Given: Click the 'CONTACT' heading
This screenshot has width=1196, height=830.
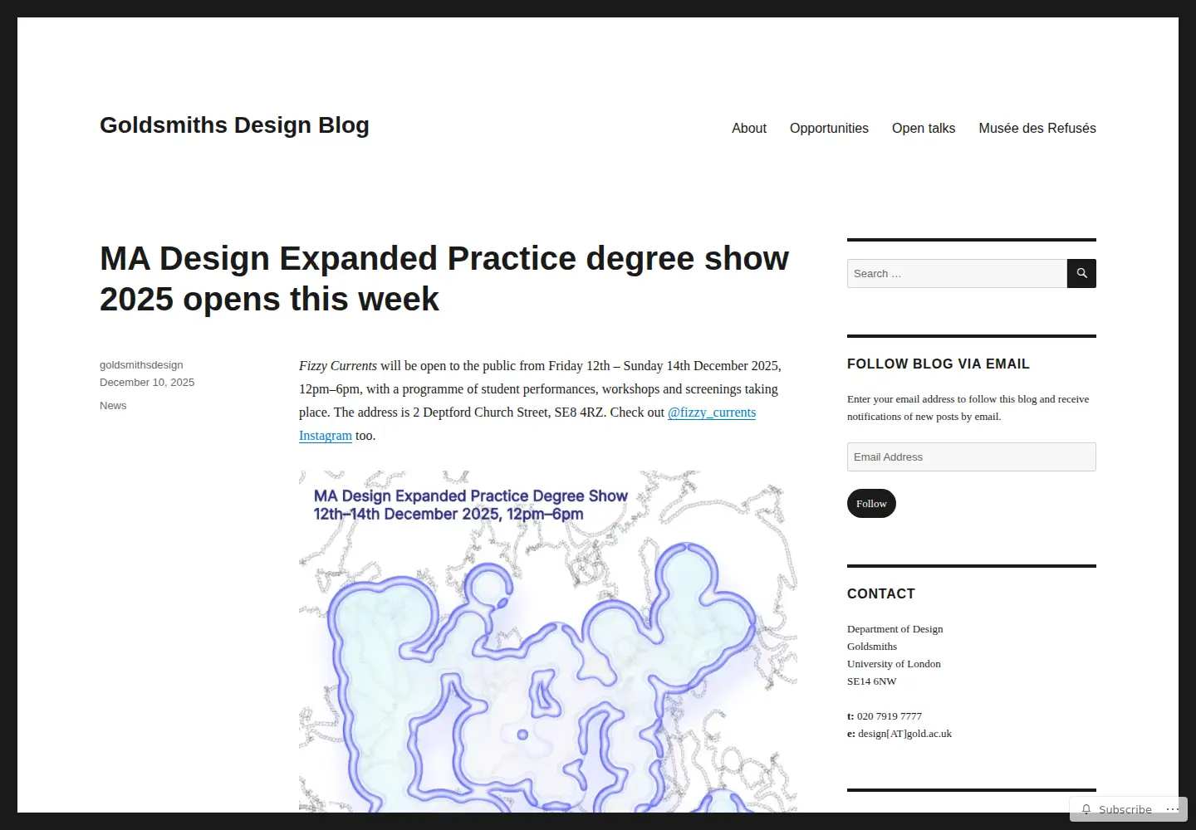Looking at the screenshot, I should pyautogui.click(x=881, y=593).
